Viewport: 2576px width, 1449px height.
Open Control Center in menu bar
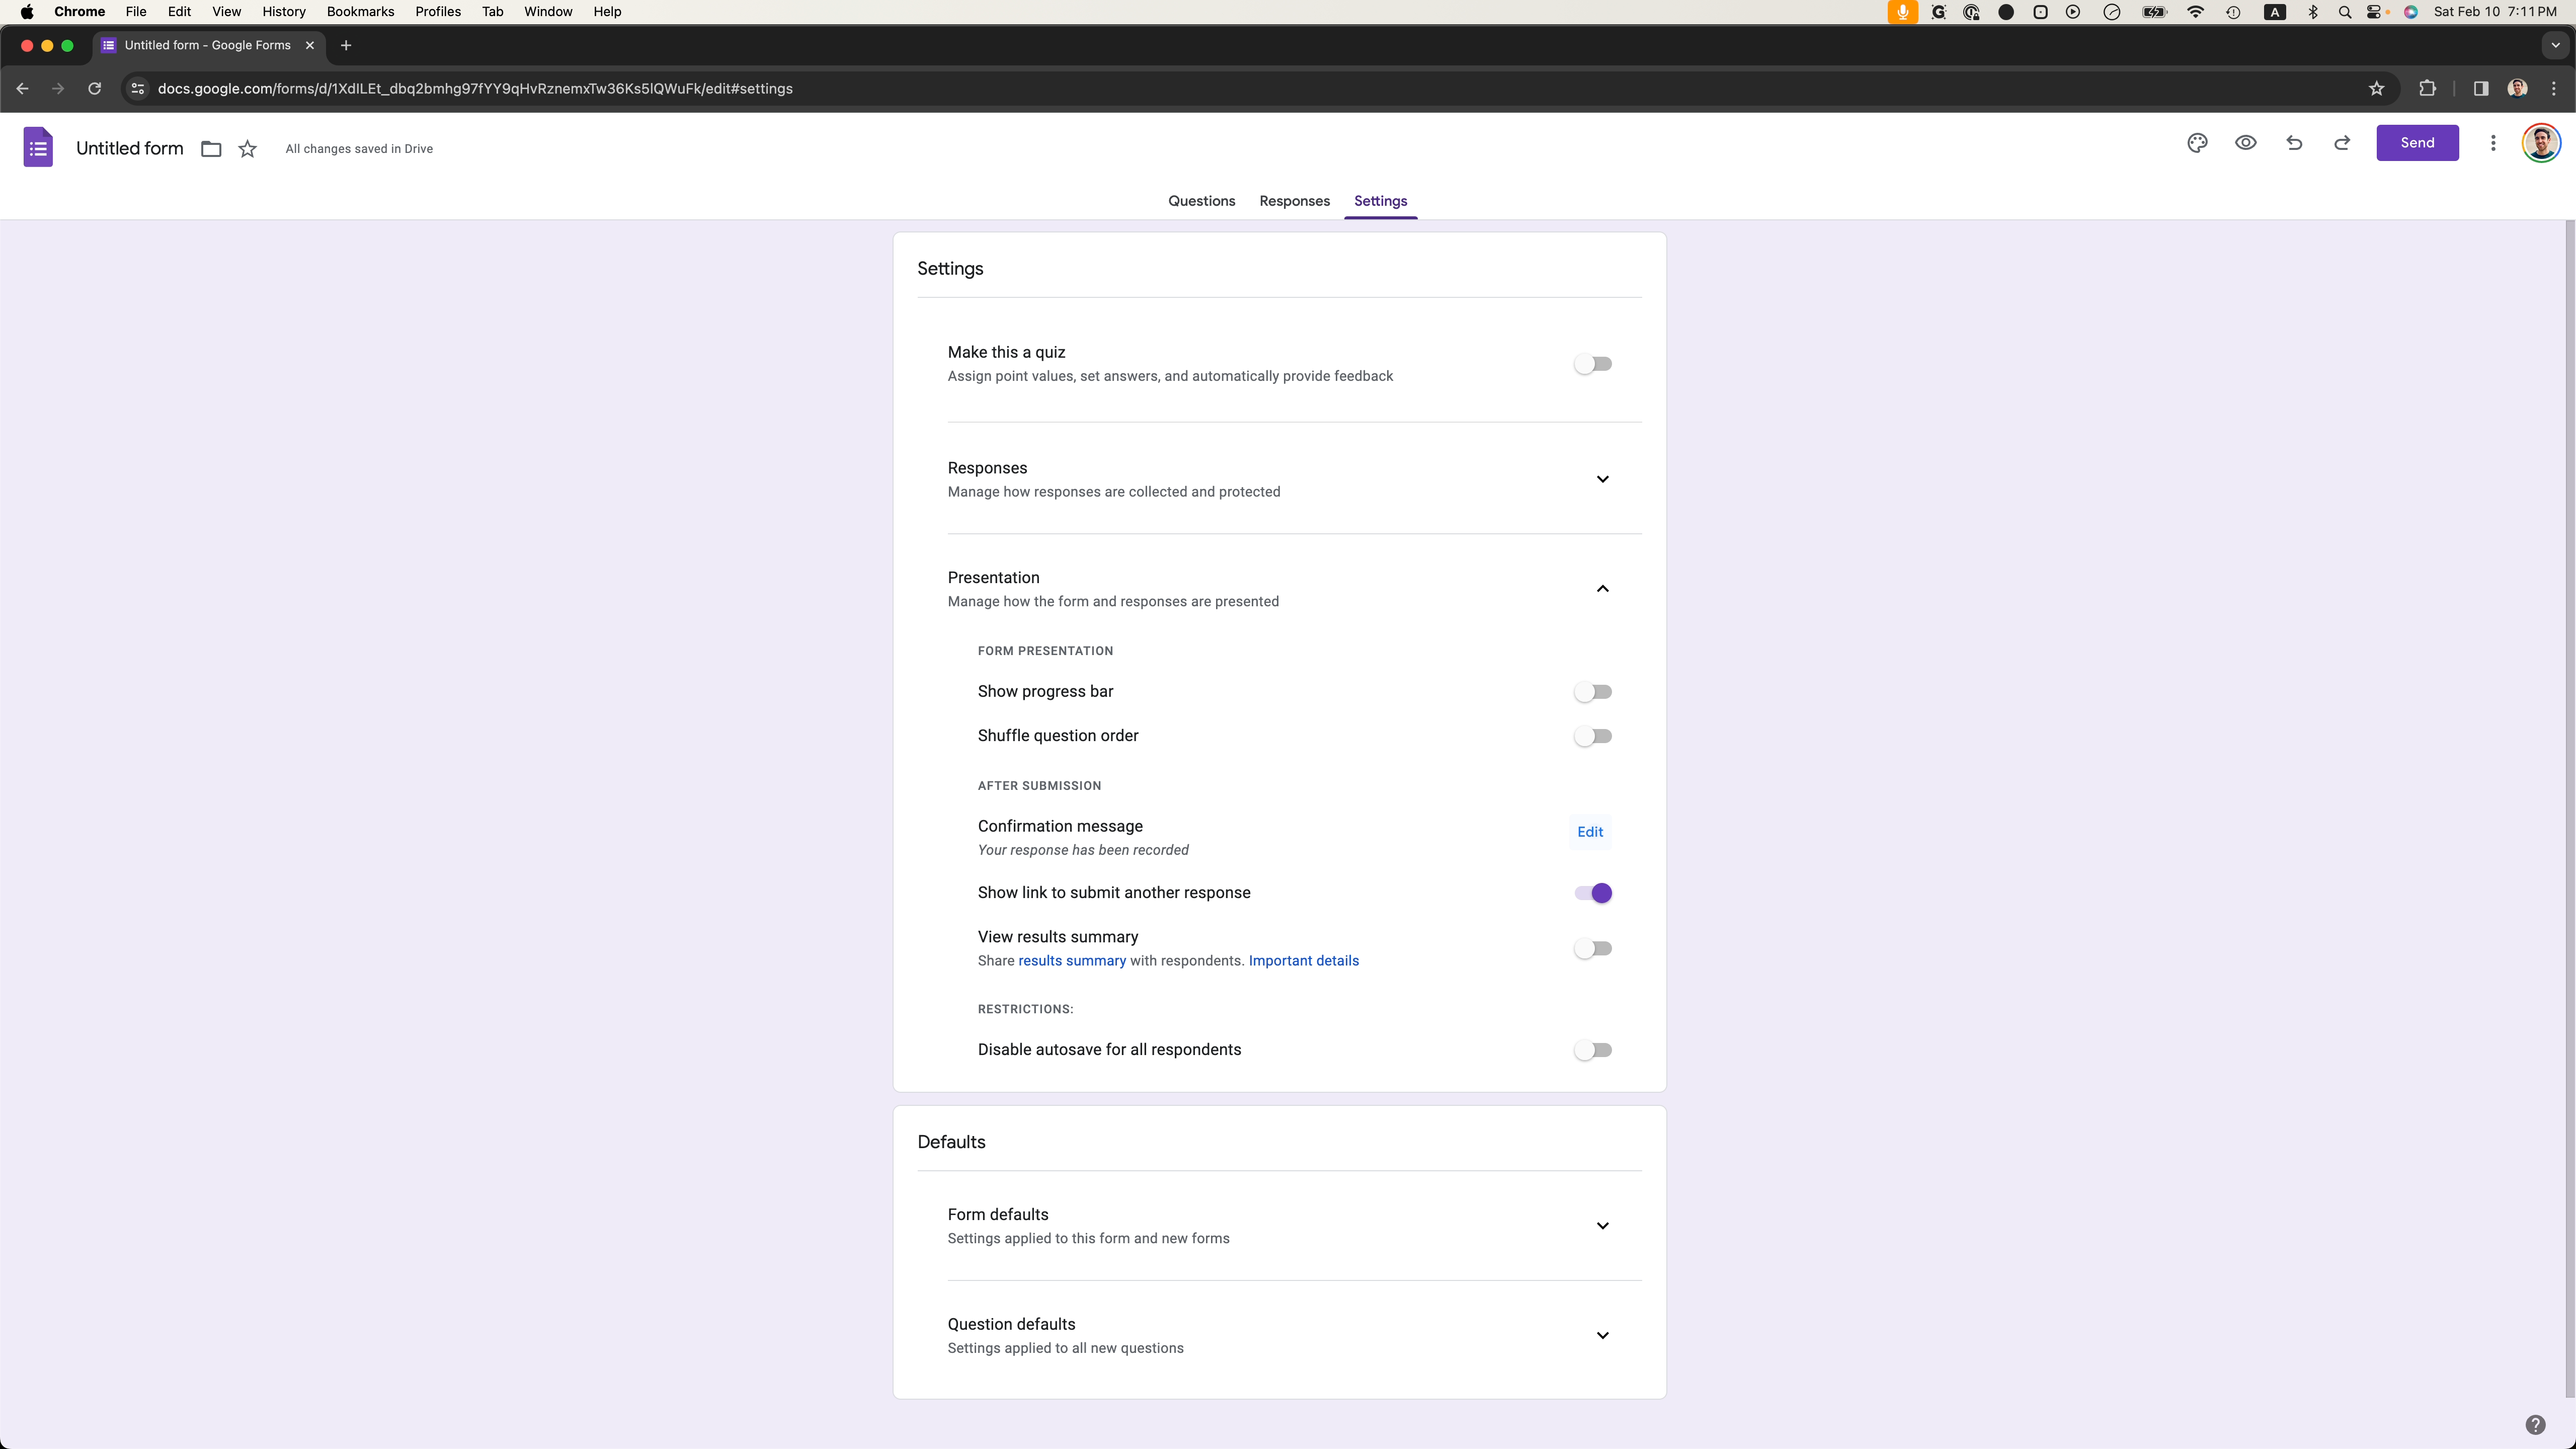coord(2375,12)
